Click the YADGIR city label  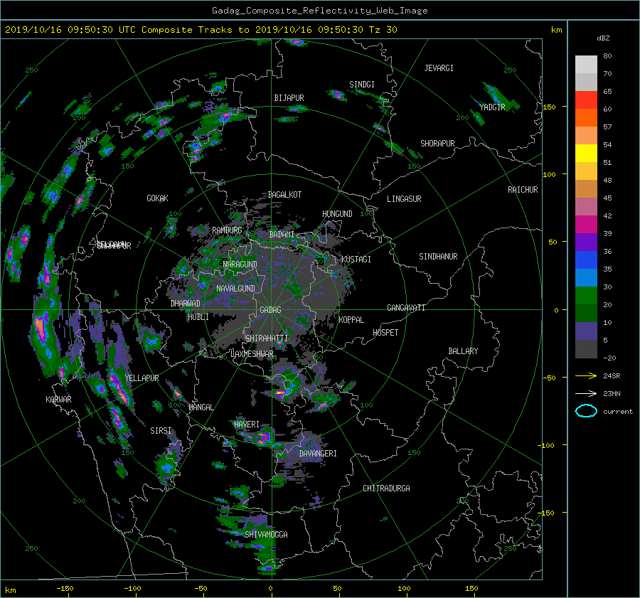click(493, 107)
